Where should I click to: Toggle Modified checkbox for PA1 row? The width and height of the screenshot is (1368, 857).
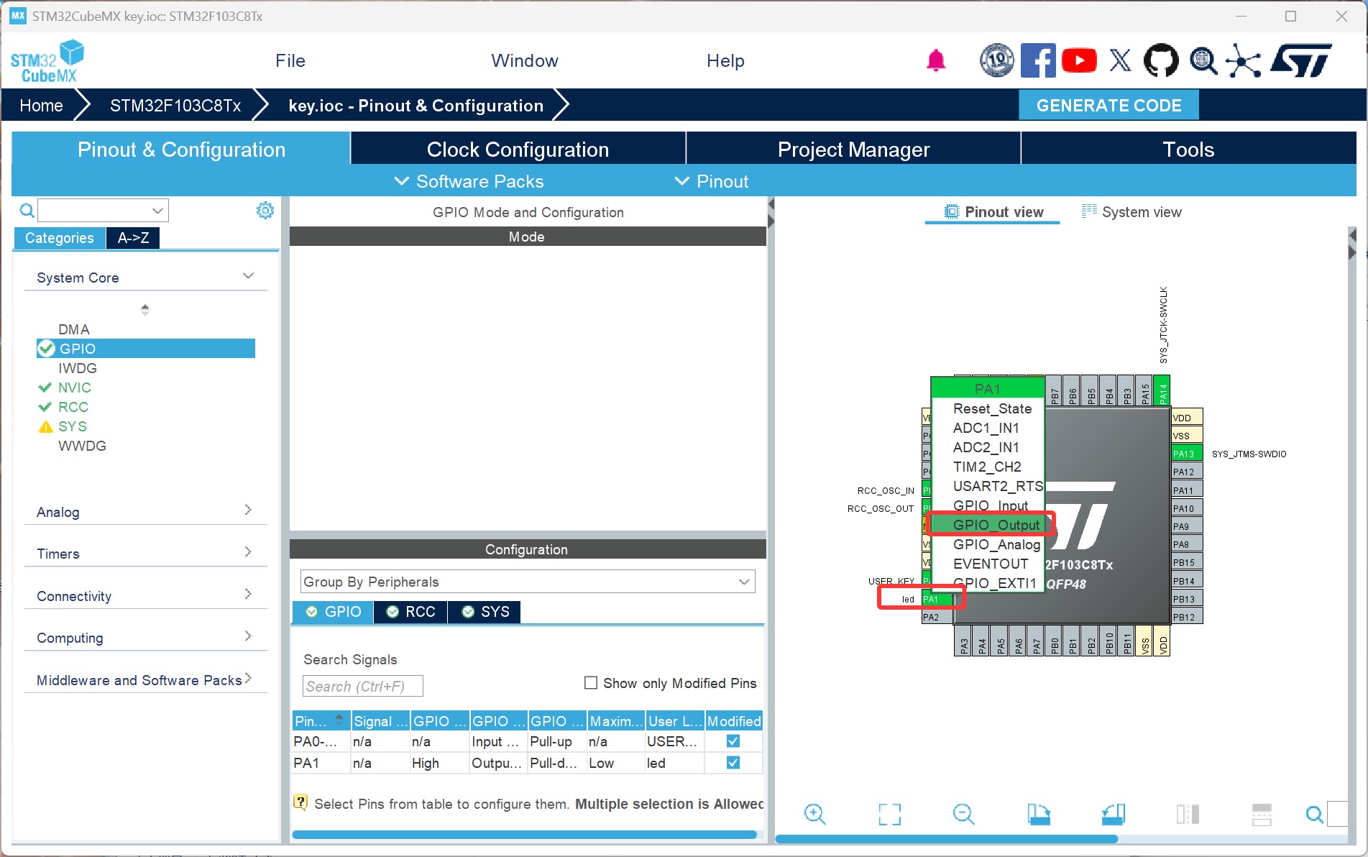(733, 763)
